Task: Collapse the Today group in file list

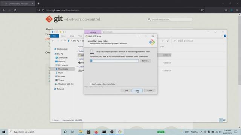Action: [x=77, y=51]
